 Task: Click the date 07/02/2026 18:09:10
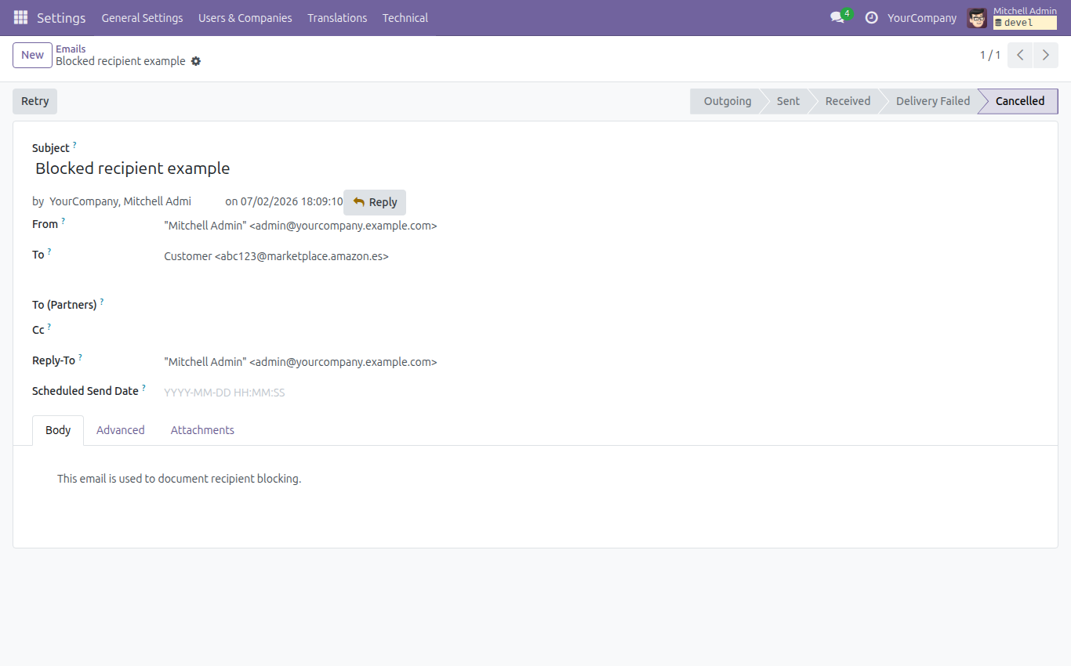point(292,201)
